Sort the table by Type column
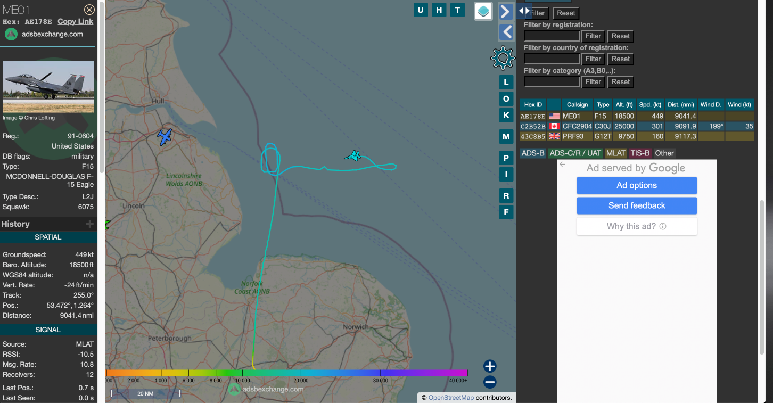 (x=603, y=105)
